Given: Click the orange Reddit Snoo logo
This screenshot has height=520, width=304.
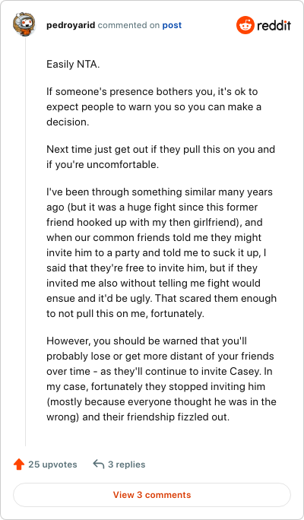Looking at the screenshot, I should click(x=245, y=25).
